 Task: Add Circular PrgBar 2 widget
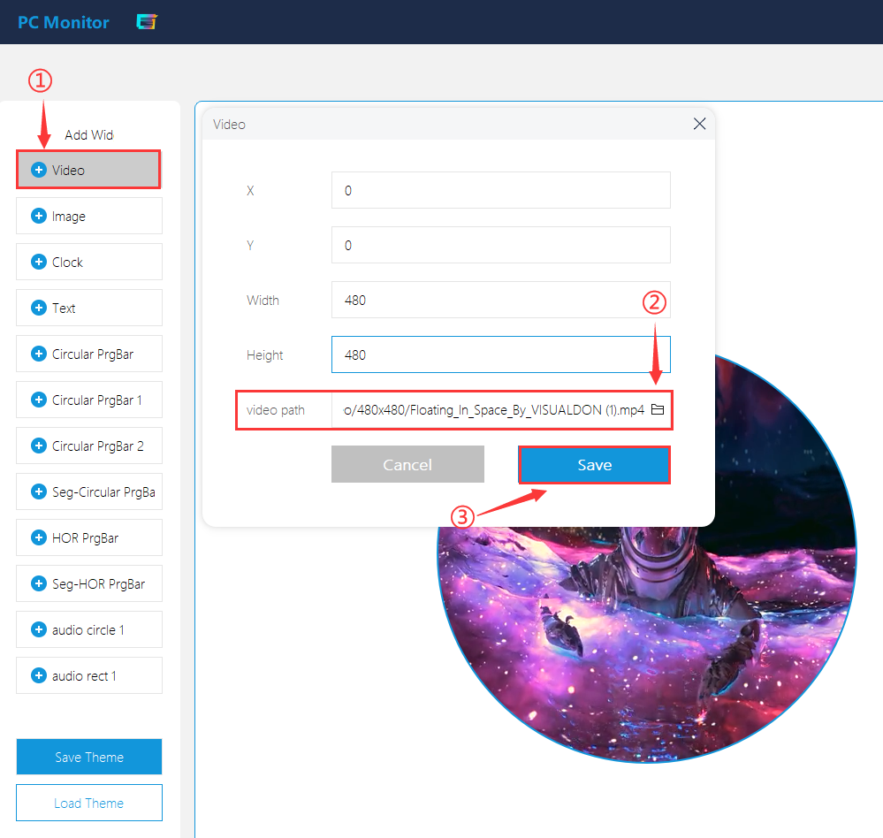click(x=89, y=446)
